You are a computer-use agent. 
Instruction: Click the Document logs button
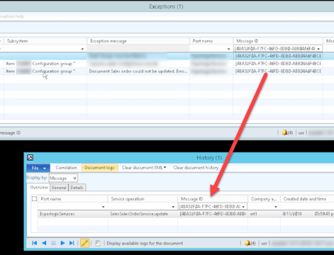(100, 168)
